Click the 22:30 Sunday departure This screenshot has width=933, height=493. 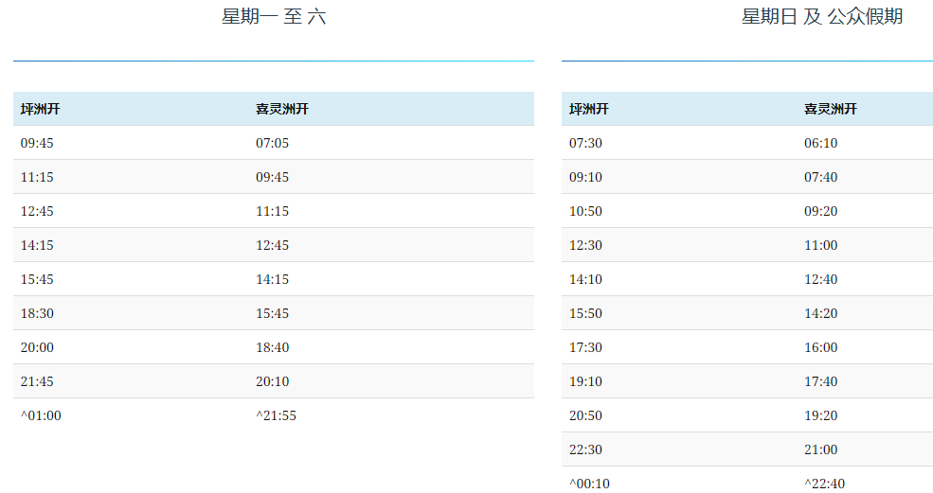click(x=585, y=449)
